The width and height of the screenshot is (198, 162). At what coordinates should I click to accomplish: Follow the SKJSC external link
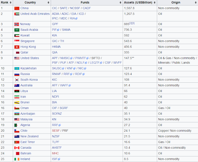(x=58, y=68)
